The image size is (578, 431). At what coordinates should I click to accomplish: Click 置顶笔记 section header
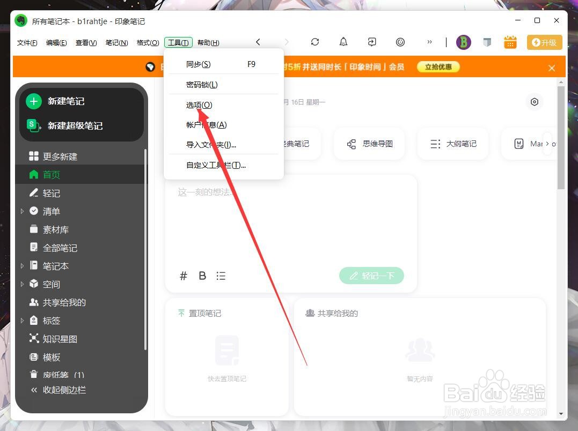[200, 313]
